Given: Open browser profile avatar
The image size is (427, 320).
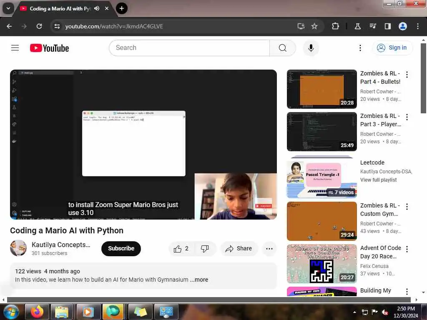Looking at the screenshot, I should click(x=403, y=26).
